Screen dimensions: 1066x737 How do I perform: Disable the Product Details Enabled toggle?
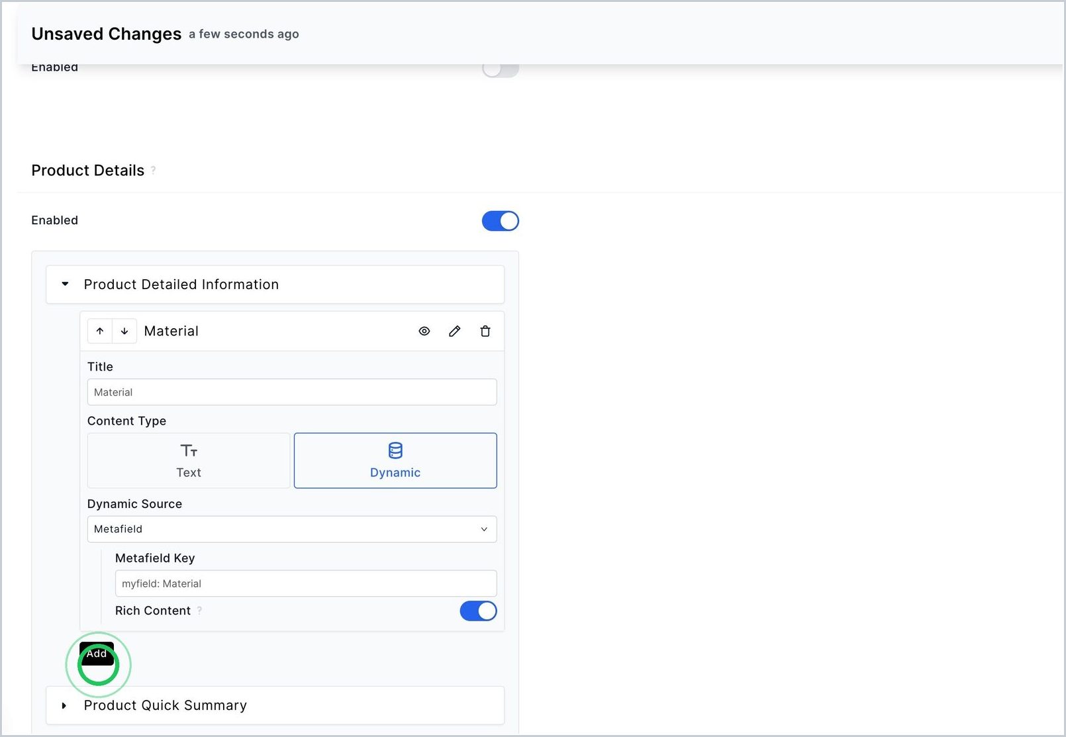[501, 221]
